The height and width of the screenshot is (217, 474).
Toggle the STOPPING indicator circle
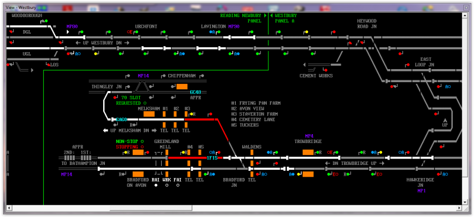coord(142,147)
